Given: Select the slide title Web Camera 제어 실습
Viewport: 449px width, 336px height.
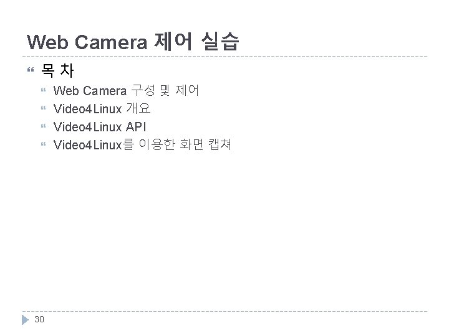Looking at the screenshot, I should pos(133,42).
